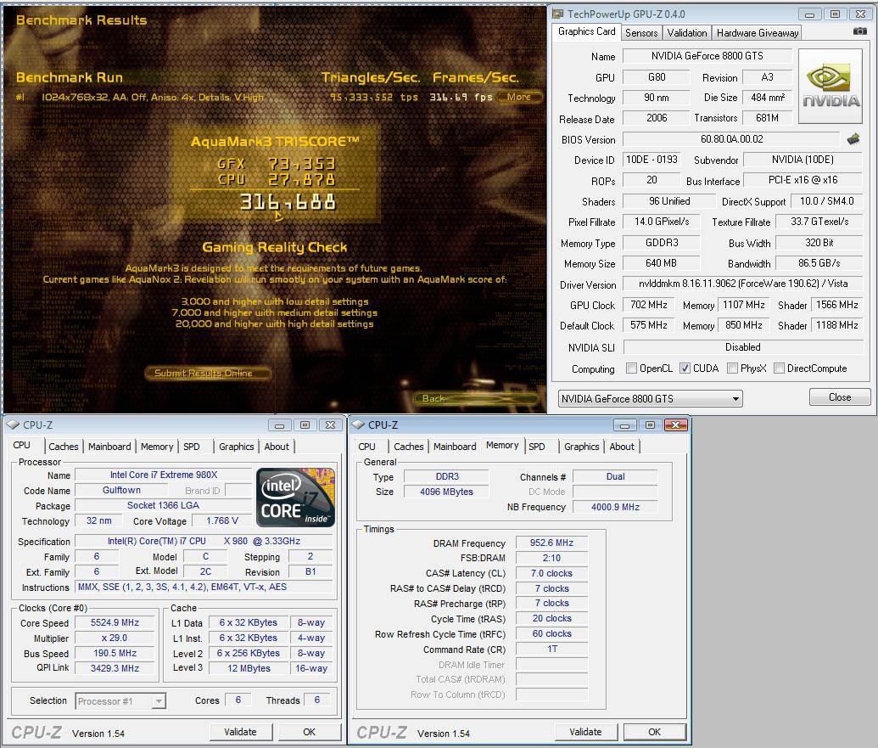Maximize the GPU-Z window
Image resolution: width=878 pixels, height=748 pixels.
click(835, 14)
